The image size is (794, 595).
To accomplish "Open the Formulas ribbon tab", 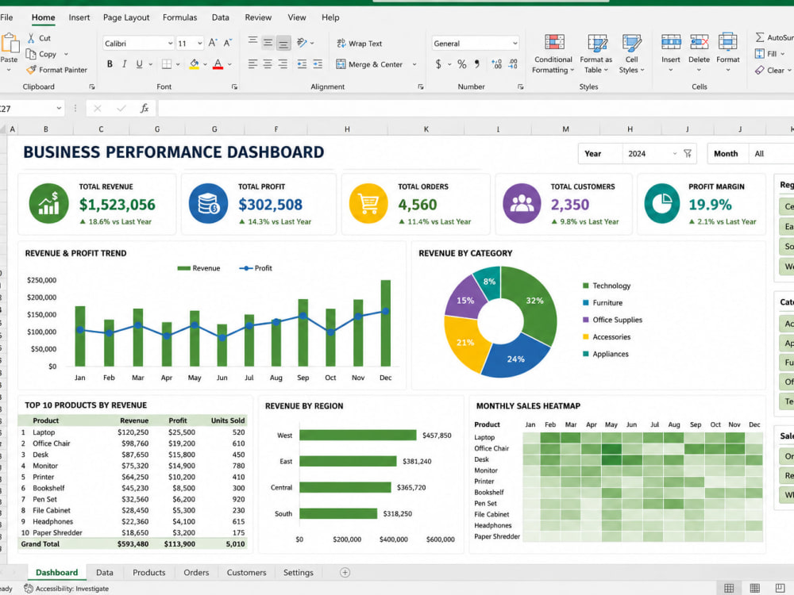I will coord(179,17).
